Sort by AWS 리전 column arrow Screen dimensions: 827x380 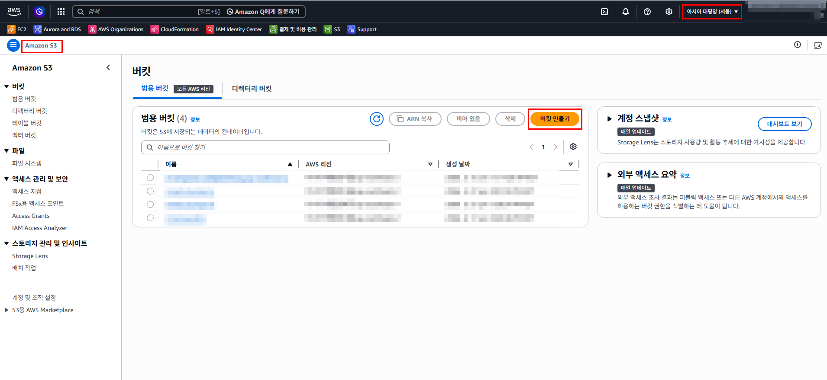pos(430,164)
